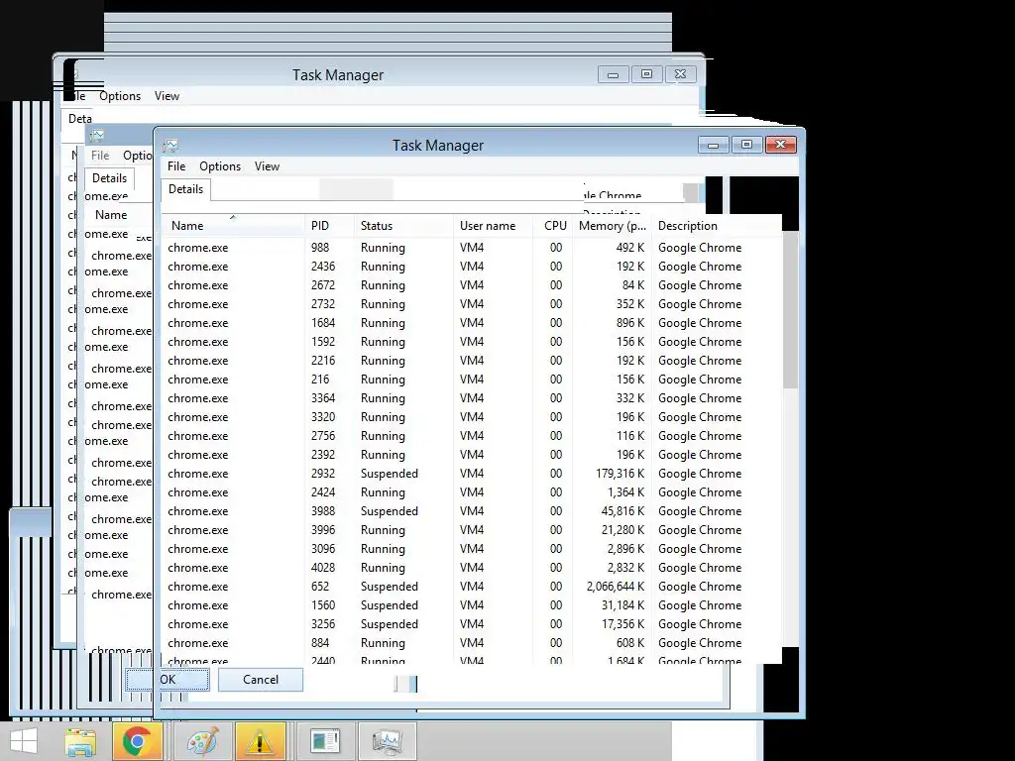Select the process with PID 1592
This screenshot has height=761, width=1015.
tap(471, 341)
